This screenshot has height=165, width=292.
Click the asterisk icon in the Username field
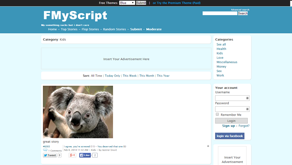pyautogui.click(x=247, y=98)
